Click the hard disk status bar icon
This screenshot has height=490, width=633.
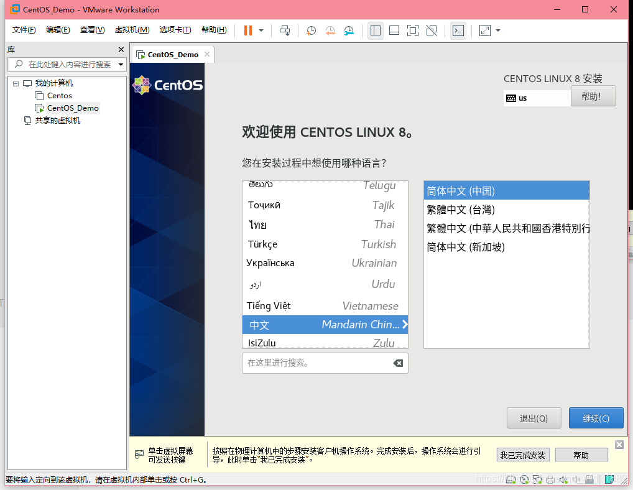511,479
